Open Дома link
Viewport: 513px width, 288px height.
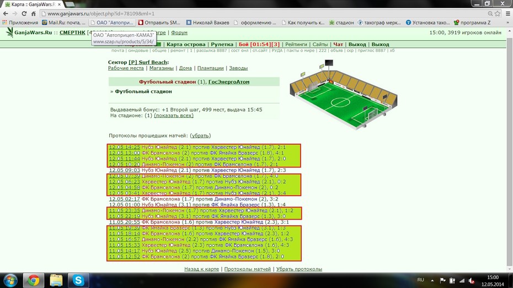click(185, 68)
